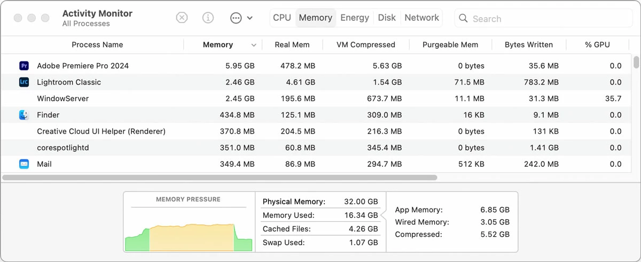Expand the dropdown arrow beside the ellipsis button
The height and width of the screenshot is (262, 641).
click(x=249, y=18)
